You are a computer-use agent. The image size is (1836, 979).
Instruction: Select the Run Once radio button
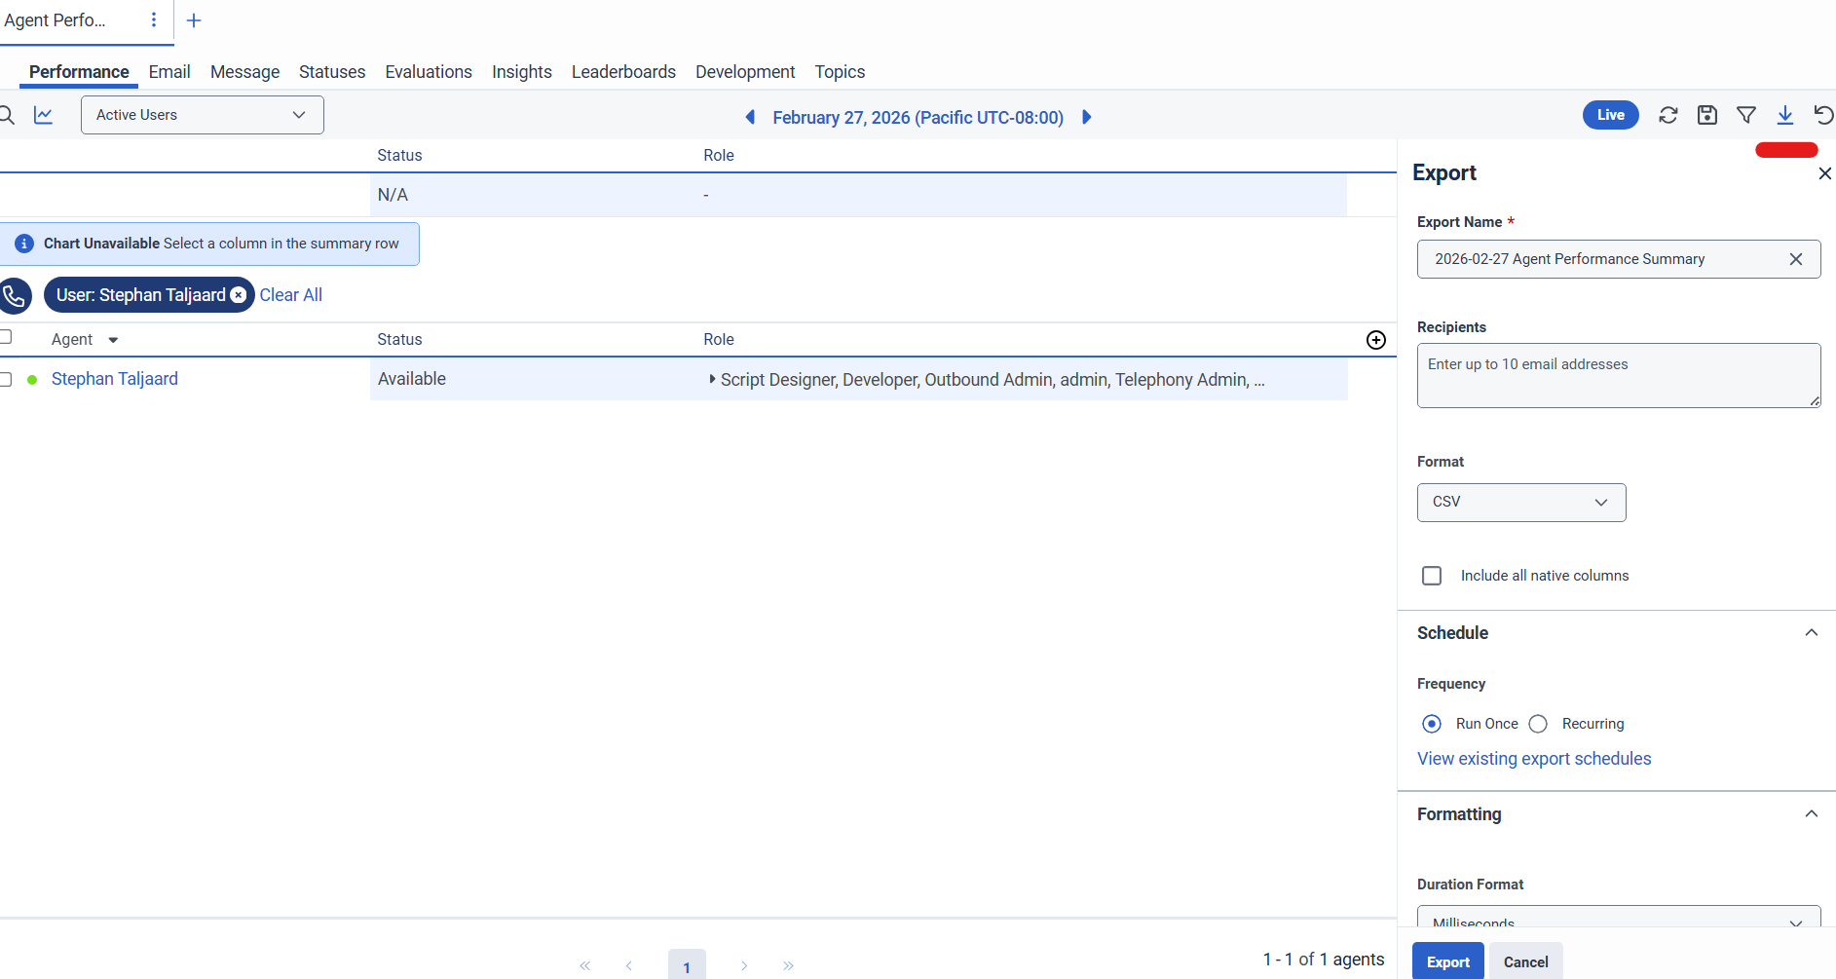[x=1432, y=724]
